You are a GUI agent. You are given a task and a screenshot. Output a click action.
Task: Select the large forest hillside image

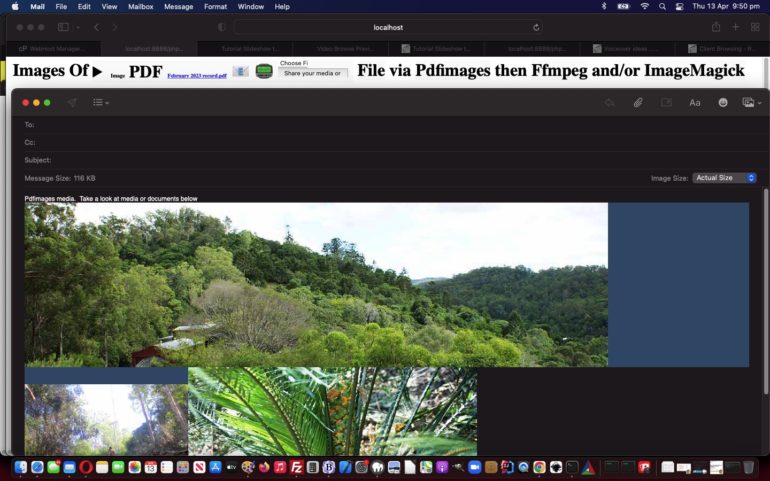[316, 284]
